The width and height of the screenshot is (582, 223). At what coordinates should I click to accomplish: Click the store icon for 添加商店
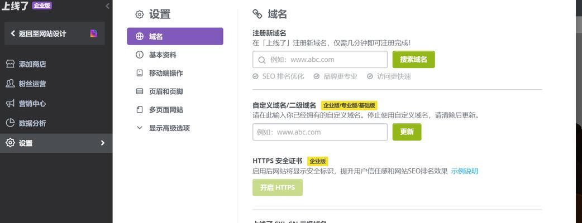click(11, 64)
